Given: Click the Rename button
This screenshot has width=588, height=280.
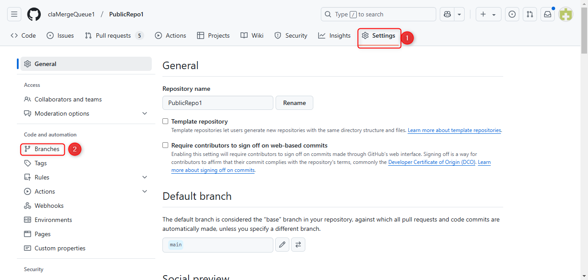Looking at the screenshot, I should pyautogui.click(x=294, y=103).
